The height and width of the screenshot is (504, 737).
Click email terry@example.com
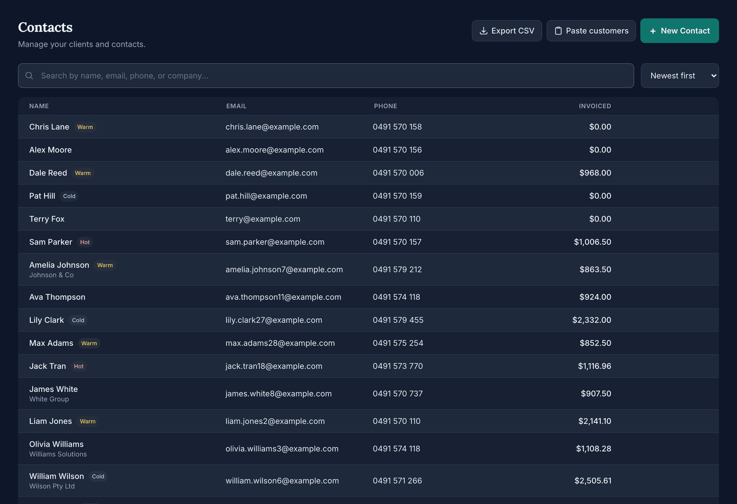[x=263, y=219]
